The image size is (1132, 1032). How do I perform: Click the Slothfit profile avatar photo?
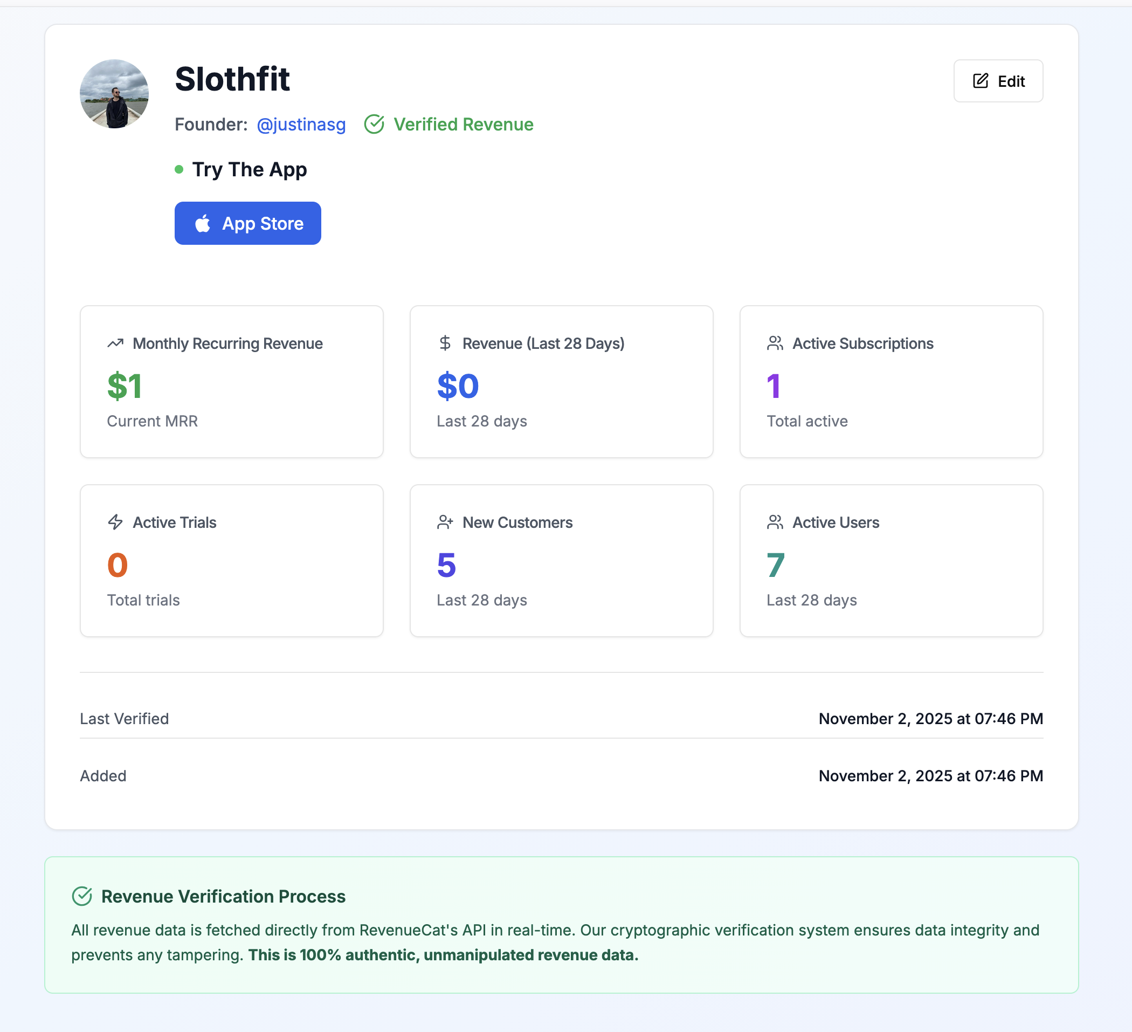pyautogui.click(x=114, y=94)
